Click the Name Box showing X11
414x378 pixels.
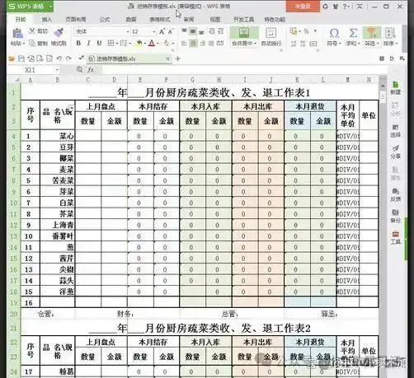34,70
